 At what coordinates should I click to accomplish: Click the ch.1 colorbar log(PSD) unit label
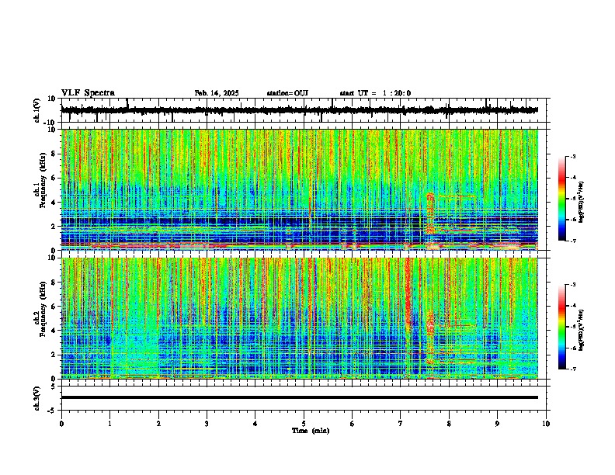tap(582, 203)
